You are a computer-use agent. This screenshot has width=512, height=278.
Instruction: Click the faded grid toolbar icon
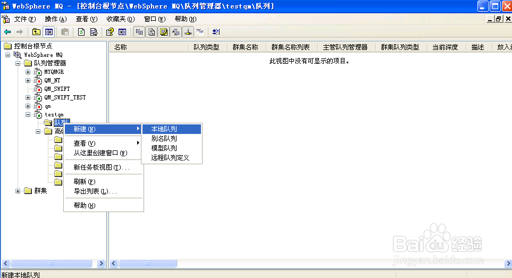[x=200, y=32]
